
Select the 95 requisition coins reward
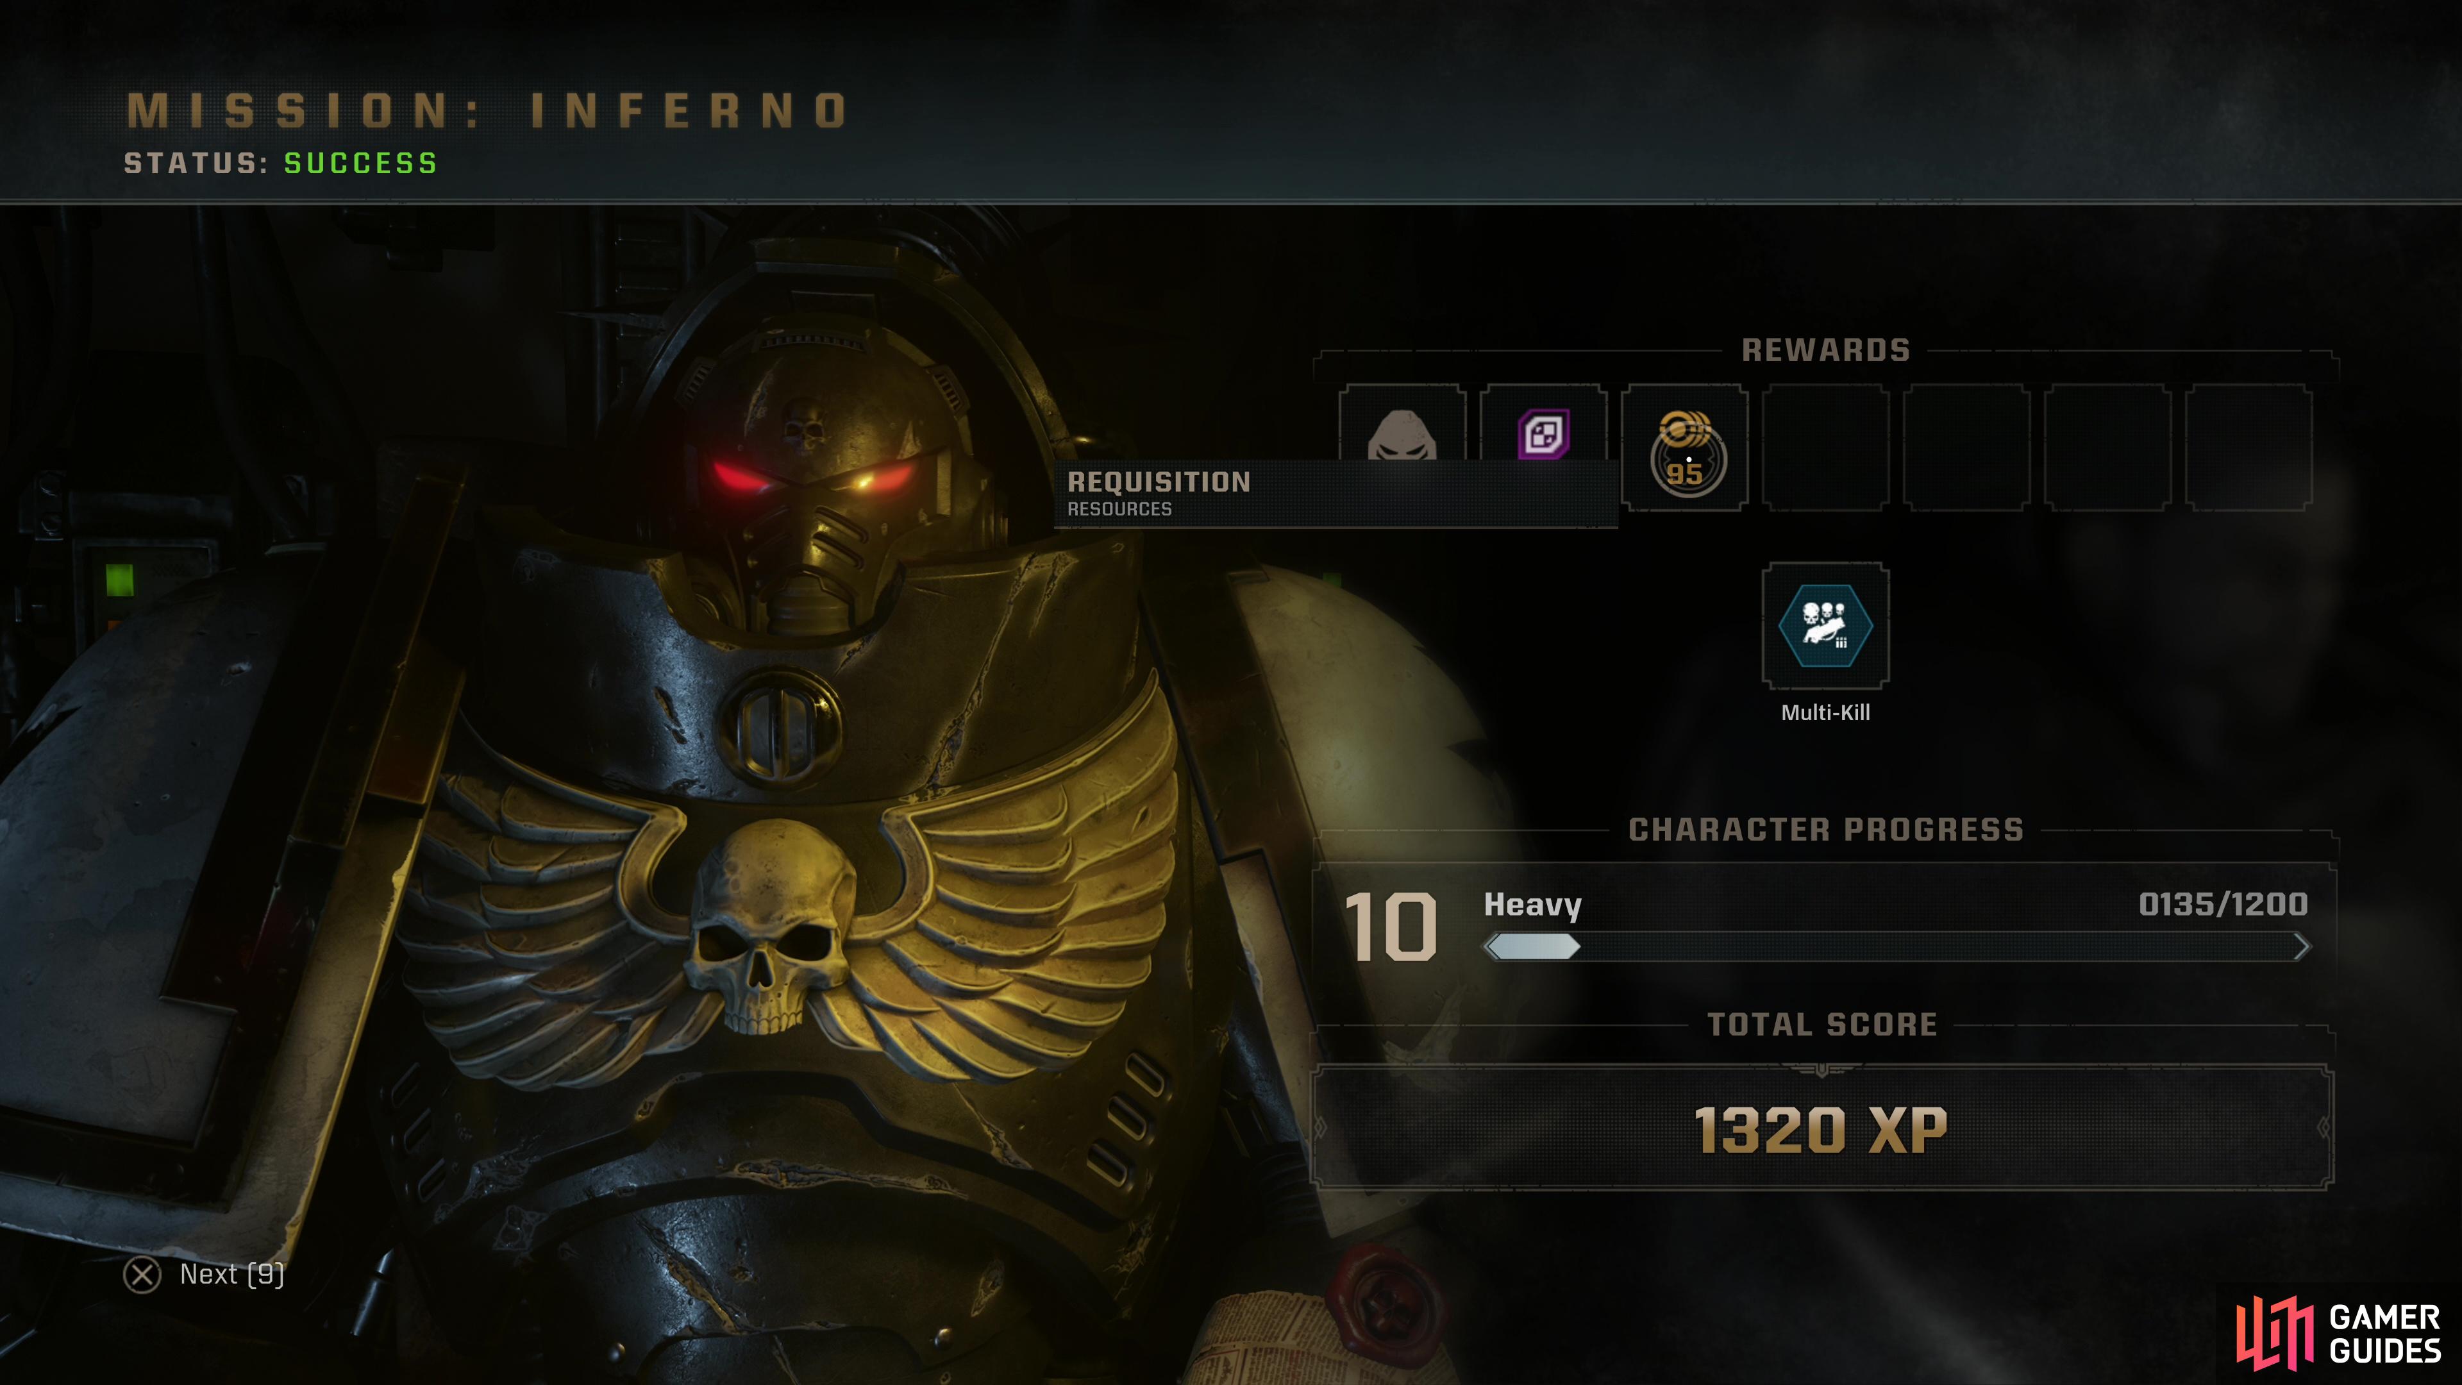point(1685,449)
